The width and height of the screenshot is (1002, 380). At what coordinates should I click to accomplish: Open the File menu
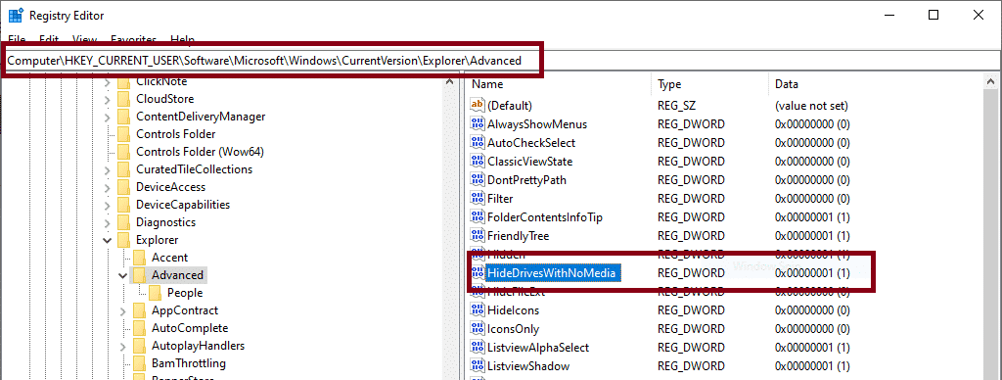tap(17, 39)
